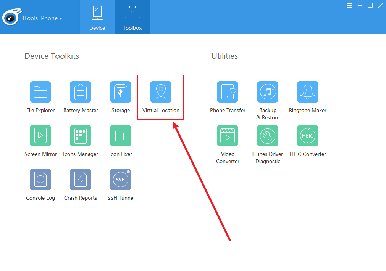Image resolution: width=386 pixels, height=271 pixels.
Task: Expand the iTools iPhone device dropdown
Action: pos(42,18)
